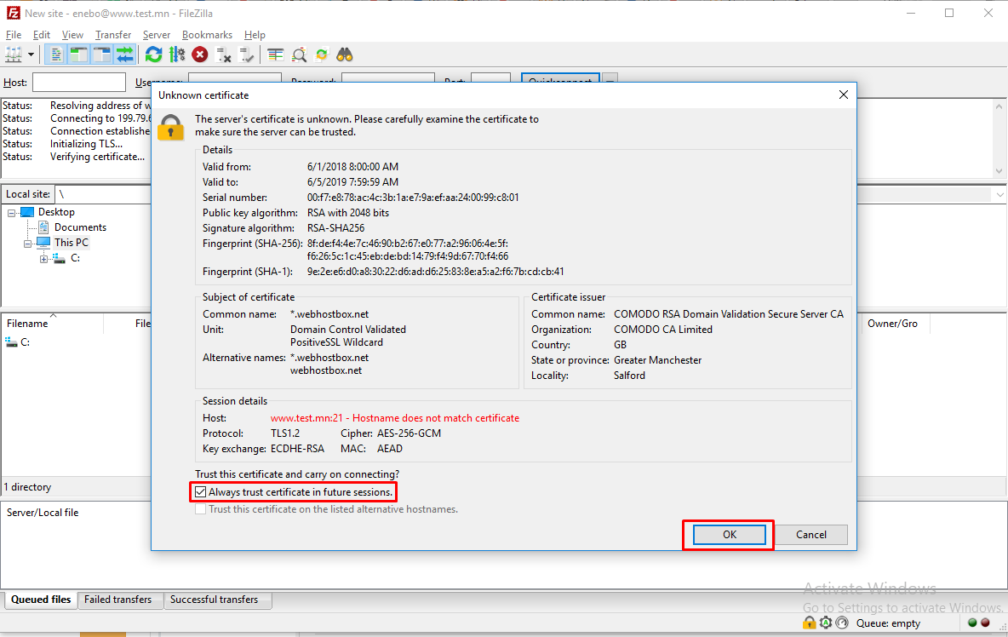
Task: Click the *.webhostbox.net common name value
Action: (329, 314)
